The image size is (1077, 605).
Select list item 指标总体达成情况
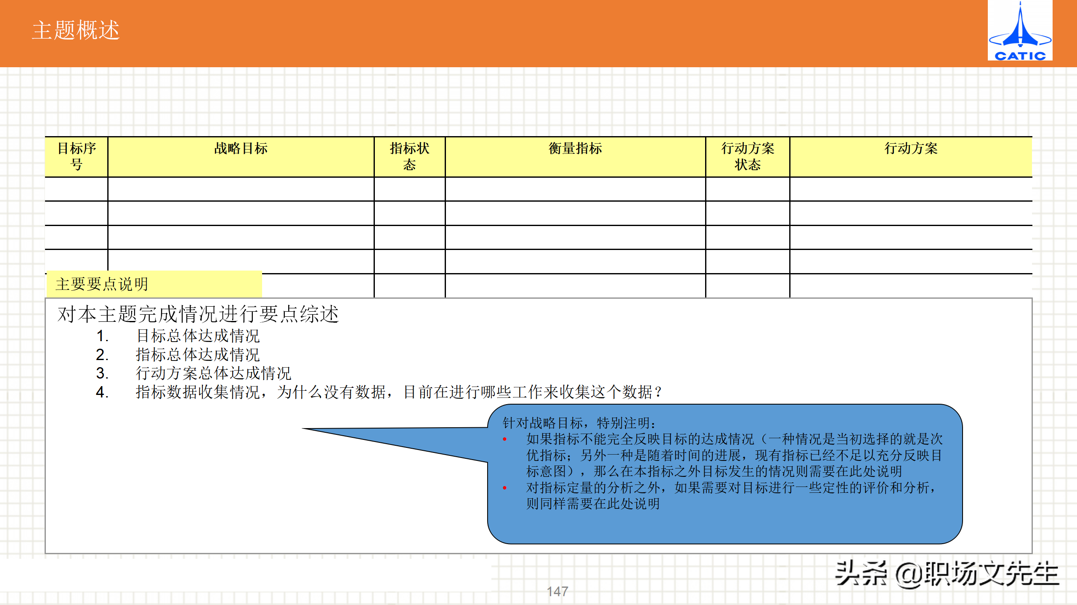[x=198, y=355]
